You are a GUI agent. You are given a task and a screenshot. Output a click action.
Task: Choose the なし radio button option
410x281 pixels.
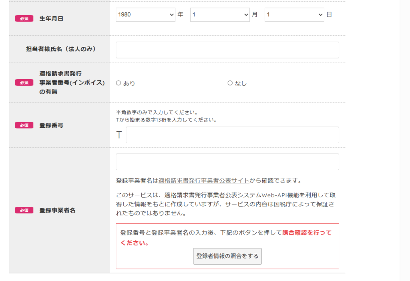(x=230, y=83)
